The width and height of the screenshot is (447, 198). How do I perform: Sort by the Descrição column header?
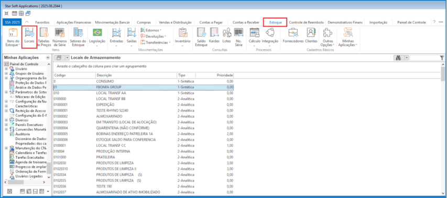pos(136,75)
